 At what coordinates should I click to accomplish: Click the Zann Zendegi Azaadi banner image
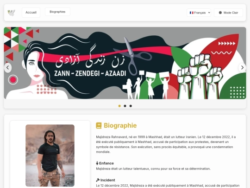pos(125,63)
